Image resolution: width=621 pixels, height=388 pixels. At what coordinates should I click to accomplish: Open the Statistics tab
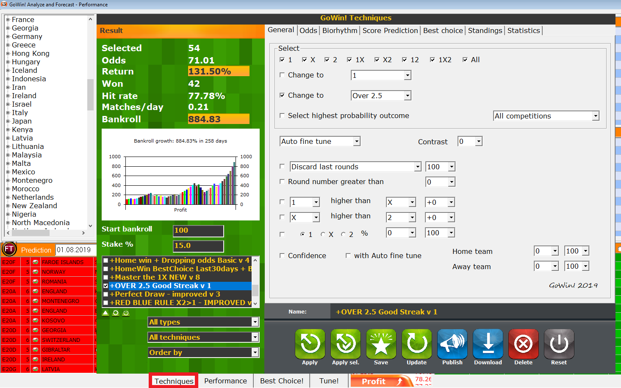tap(524, 30)
